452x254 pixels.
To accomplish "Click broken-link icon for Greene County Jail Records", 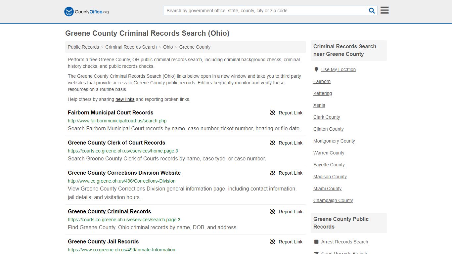I will 273,242.
